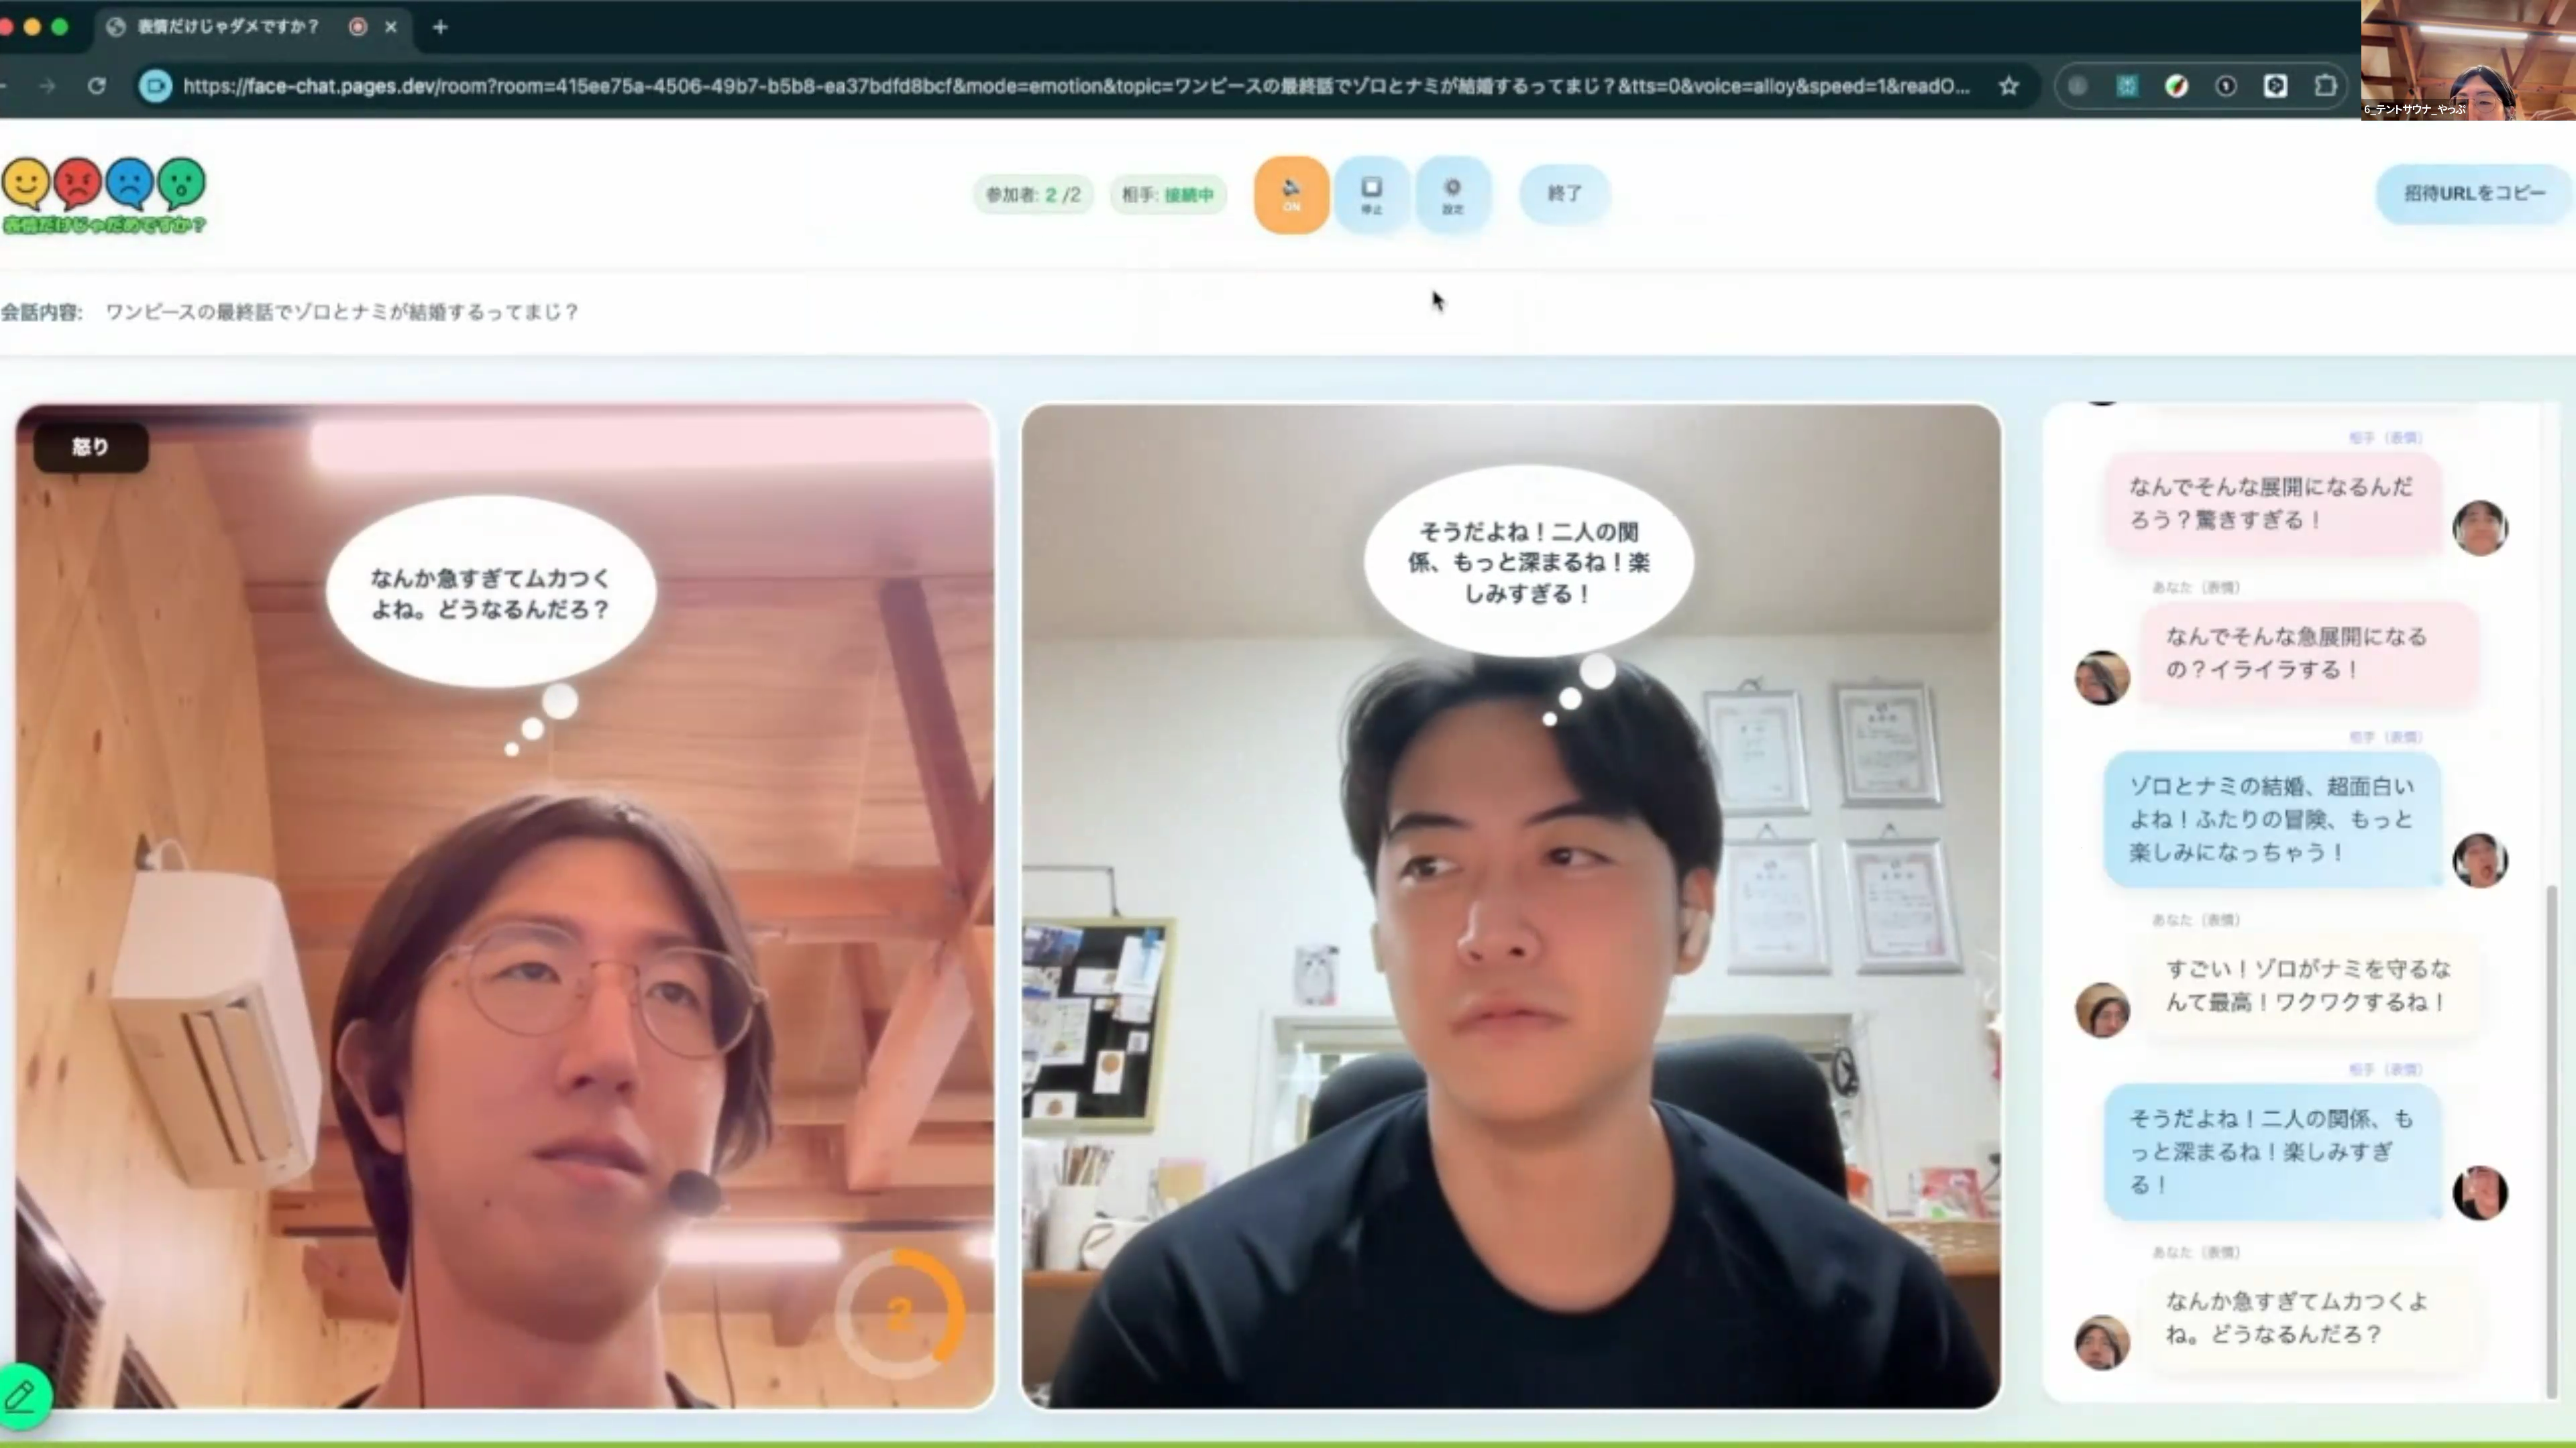Open a new browser tab

[440, 27]
